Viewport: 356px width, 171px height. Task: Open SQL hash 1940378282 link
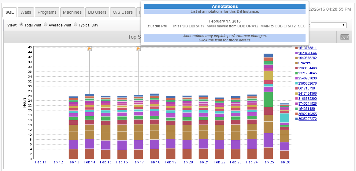click(x=307, y=58)
